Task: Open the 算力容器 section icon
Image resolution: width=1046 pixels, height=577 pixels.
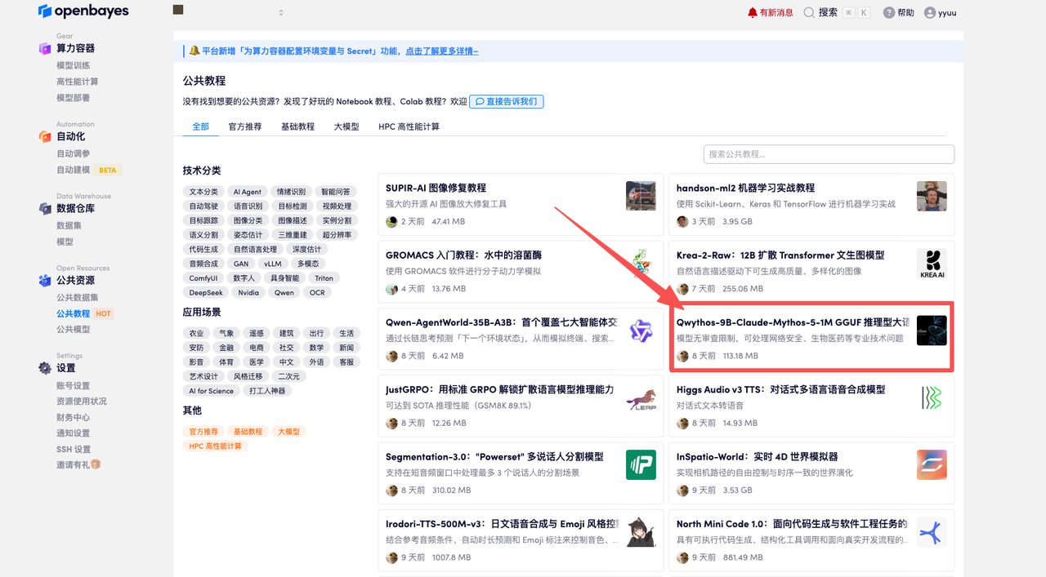Action: (x=45, y=49)
